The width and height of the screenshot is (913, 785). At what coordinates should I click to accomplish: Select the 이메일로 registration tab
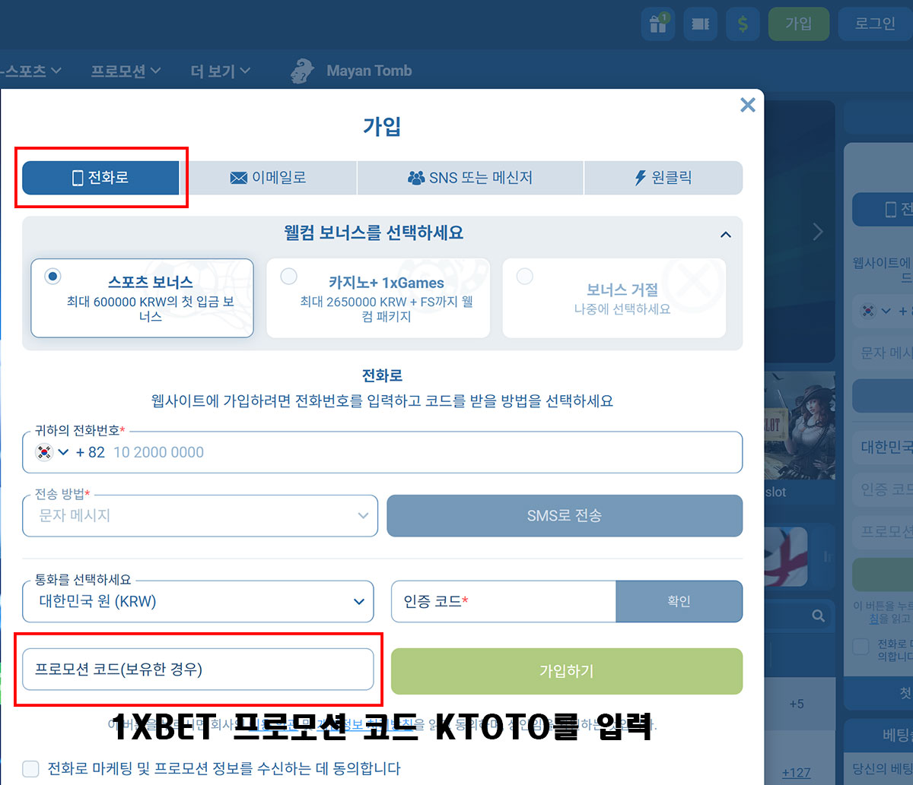point(268,178)
